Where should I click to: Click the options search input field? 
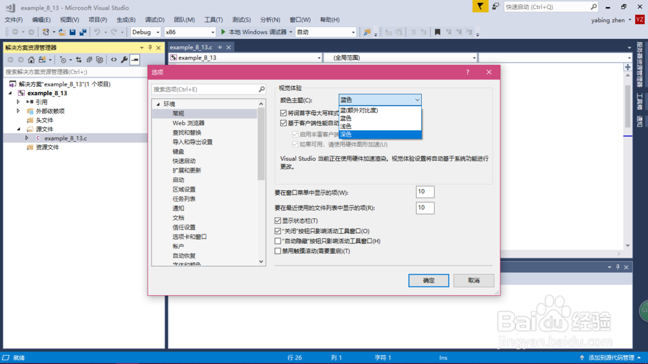click(x=205, y=89)
